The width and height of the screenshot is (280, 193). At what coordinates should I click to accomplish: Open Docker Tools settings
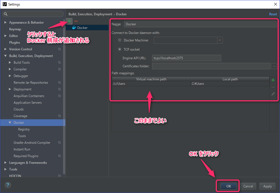pyautogui.click(x=22, y=136)
